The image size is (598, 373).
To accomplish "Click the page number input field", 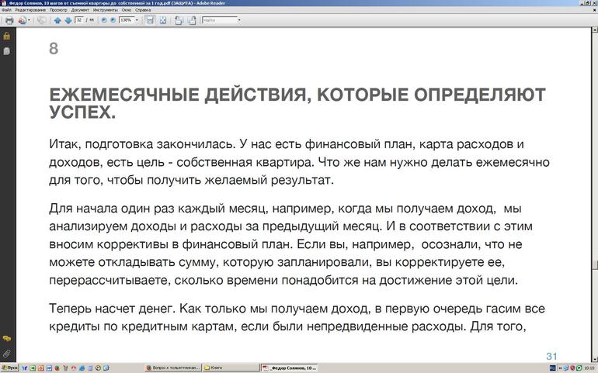I will point(79,20).
